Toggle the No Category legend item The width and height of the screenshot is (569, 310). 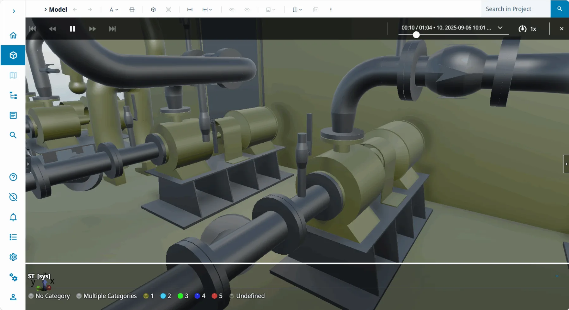click(49, 296)
